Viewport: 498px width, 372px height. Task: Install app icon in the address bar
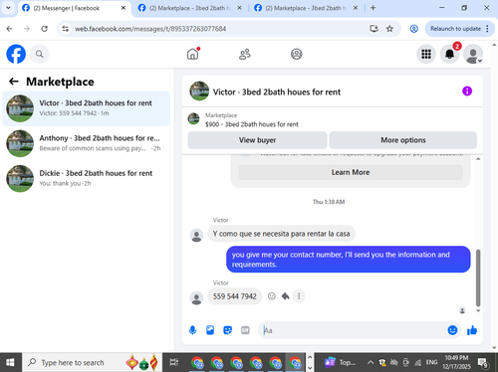point(373,29)
